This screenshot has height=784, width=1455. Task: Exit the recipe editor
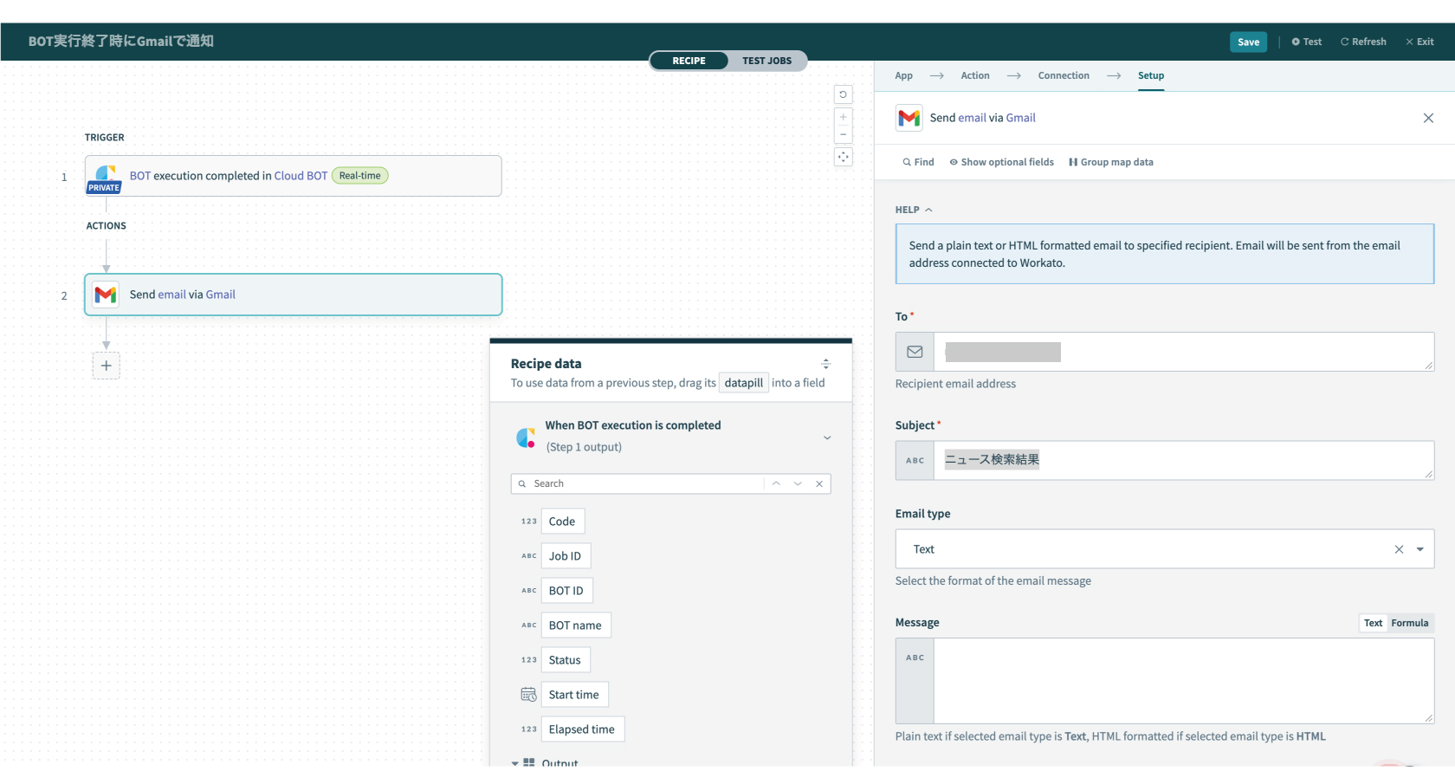point(1419,42)
